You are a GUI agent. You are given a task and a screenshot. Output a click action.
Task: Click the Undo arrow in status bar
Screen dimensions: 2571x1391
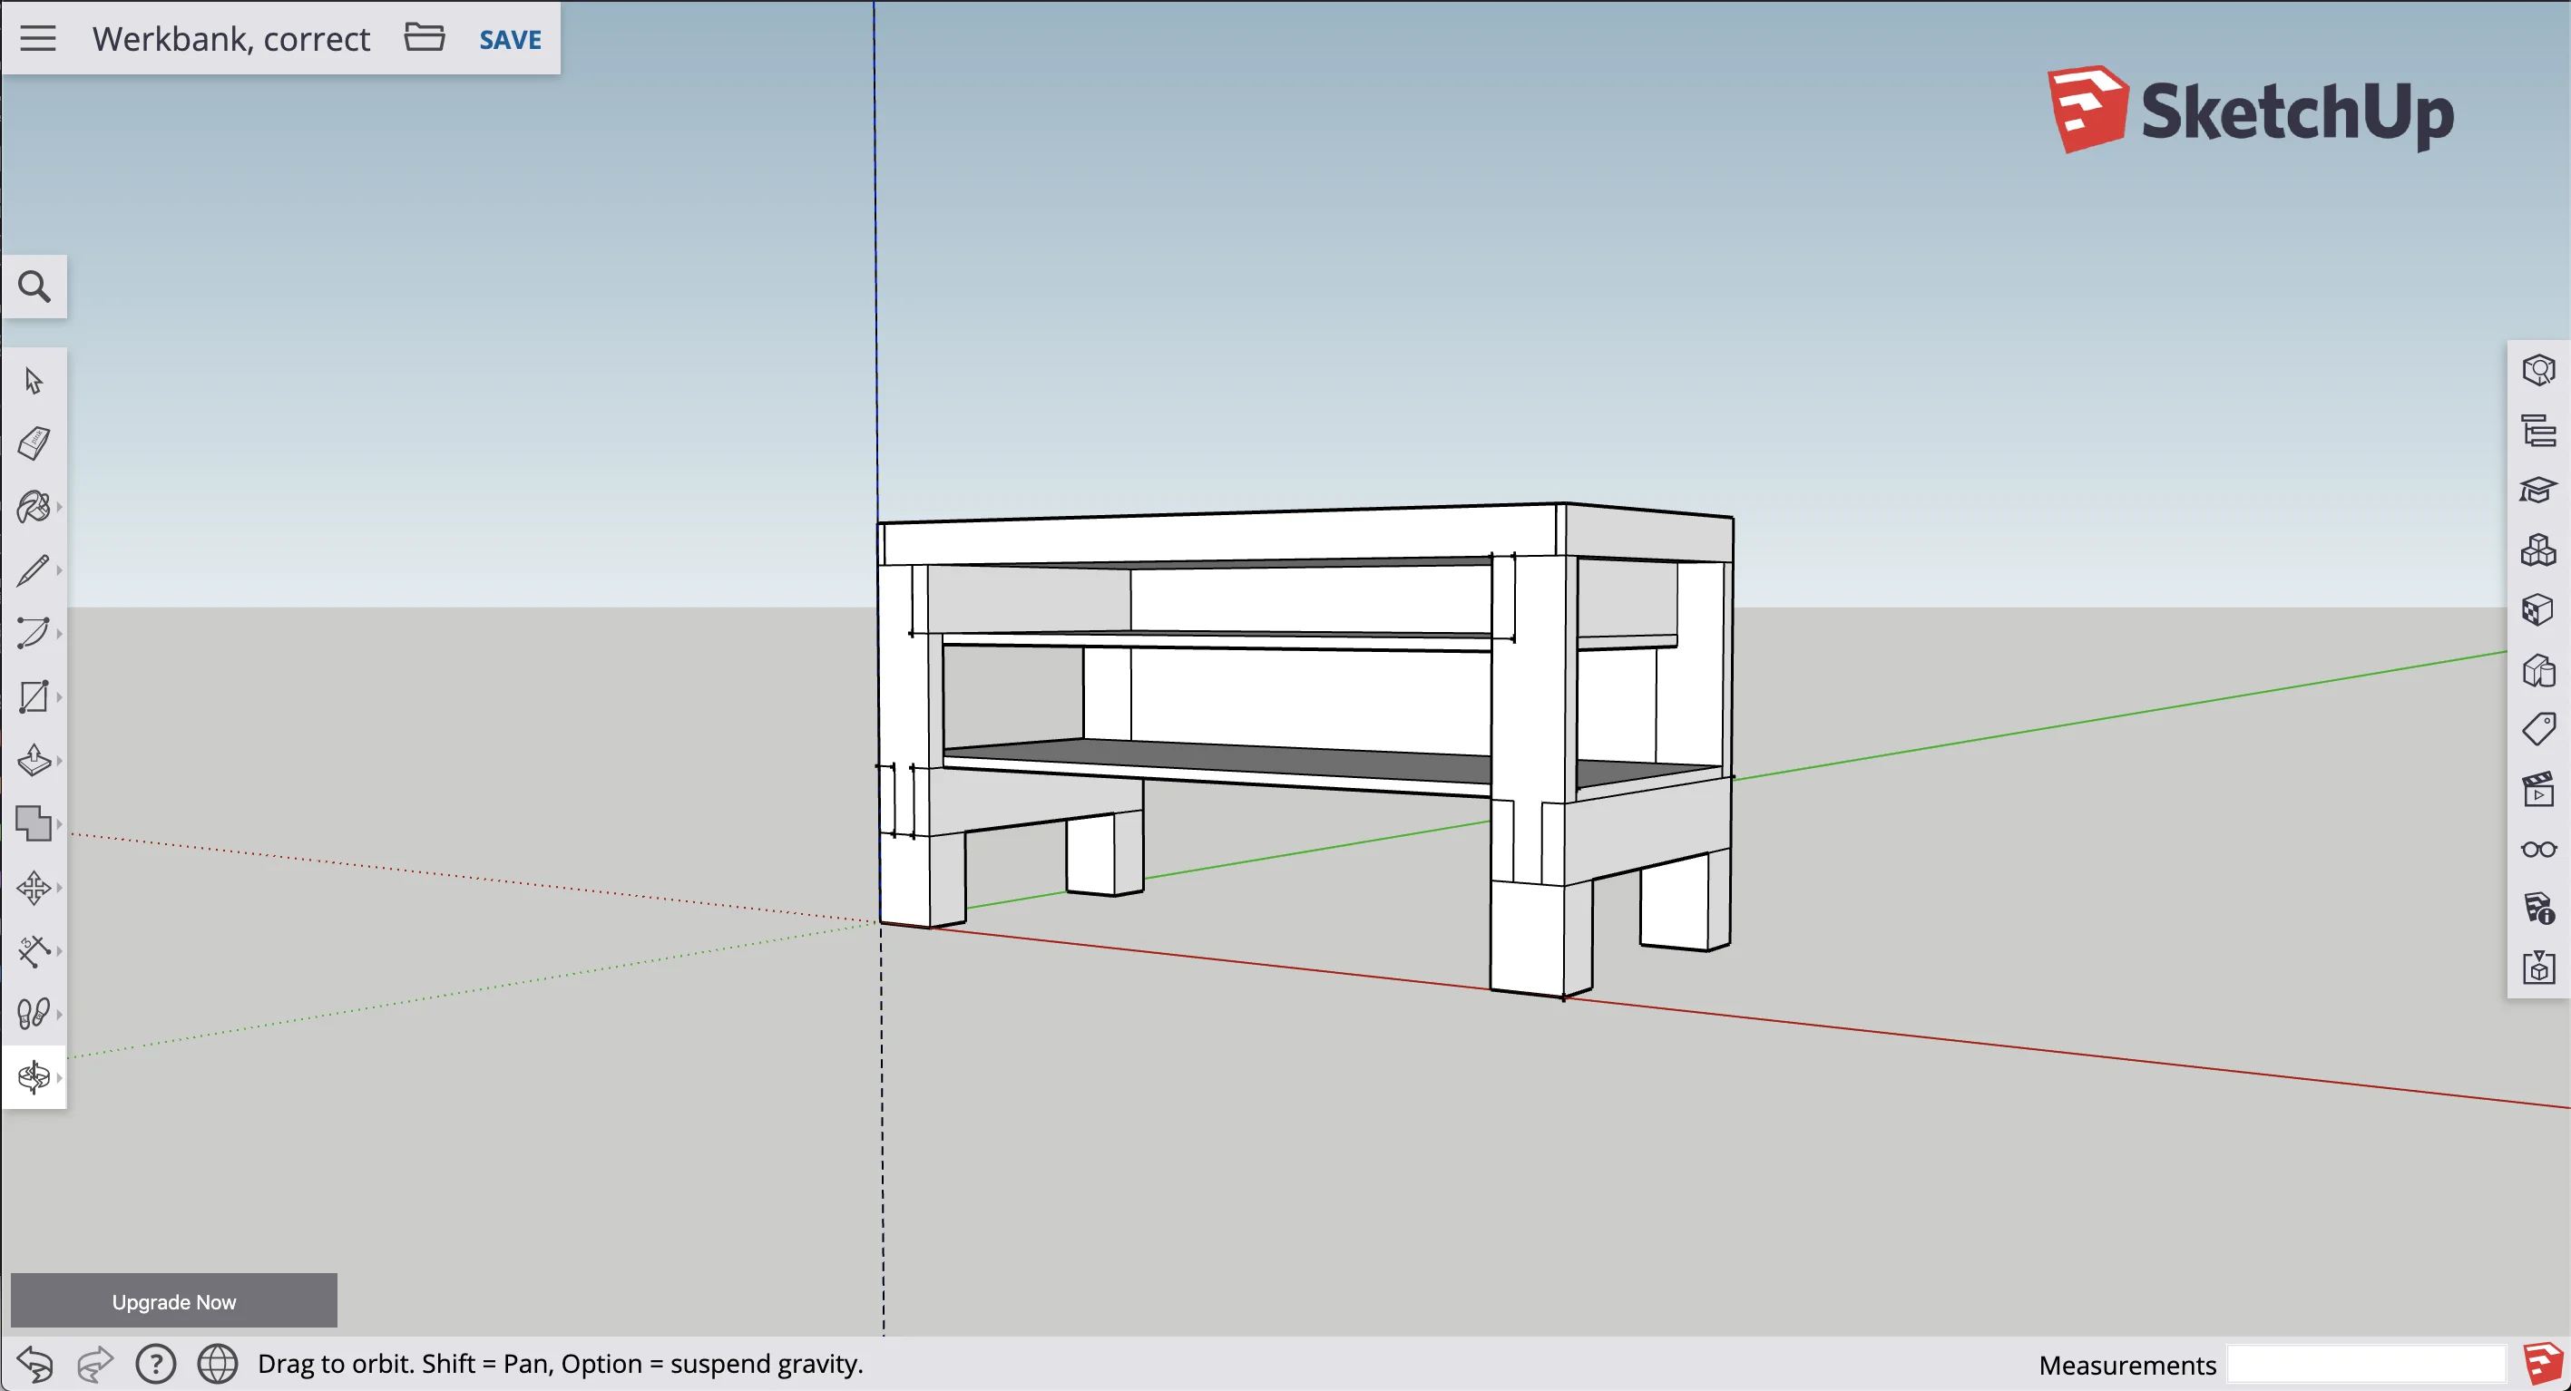pos(35,1363)
